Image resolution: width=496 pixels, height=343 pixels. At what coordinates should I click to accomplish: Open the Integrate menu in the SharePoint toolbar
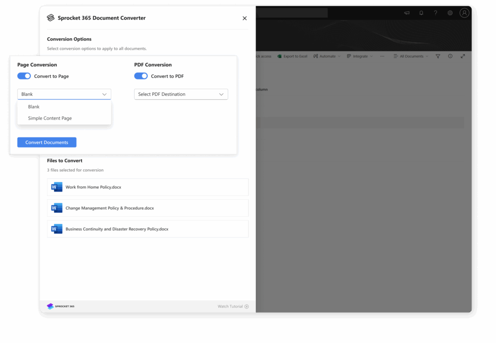(x=360, y=56)
